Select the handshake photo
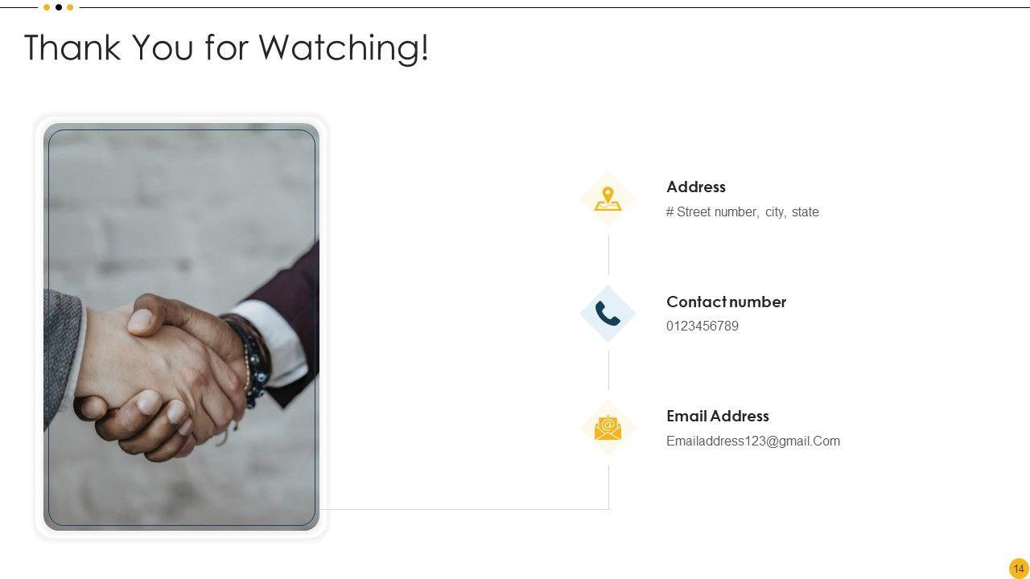1030x579 pixels. click(181, 327)
